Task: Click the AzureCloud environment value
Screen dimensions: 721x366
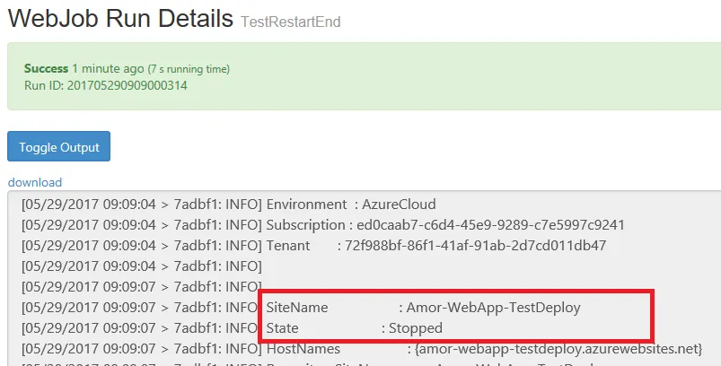Action: point(398,205)
